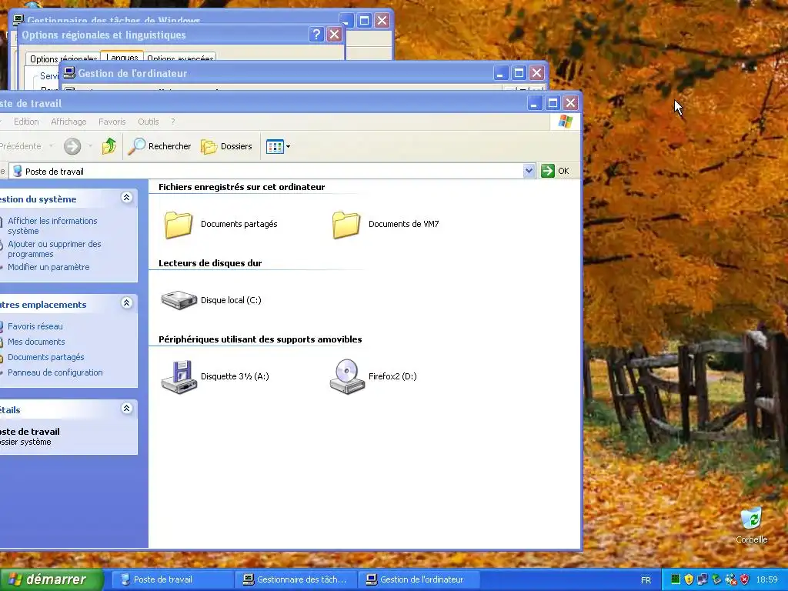Viewport: 788px width, 591px height.
Task: Click Modifier un paramètre link
Action: pyautogui.click(x=48, y=267)
